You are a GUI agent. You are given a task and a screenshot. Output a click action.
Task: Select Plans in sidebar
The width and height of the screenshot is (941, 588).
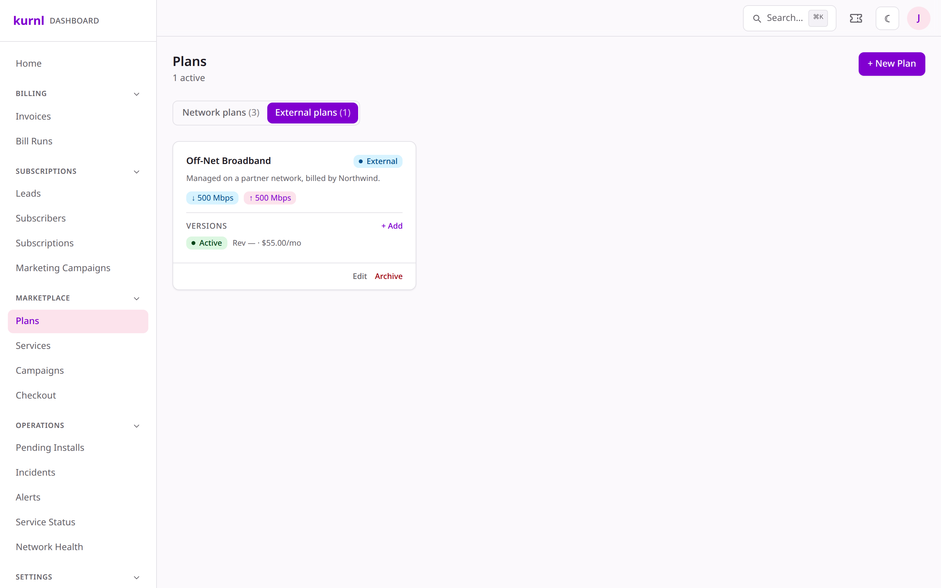pos(78,321)
